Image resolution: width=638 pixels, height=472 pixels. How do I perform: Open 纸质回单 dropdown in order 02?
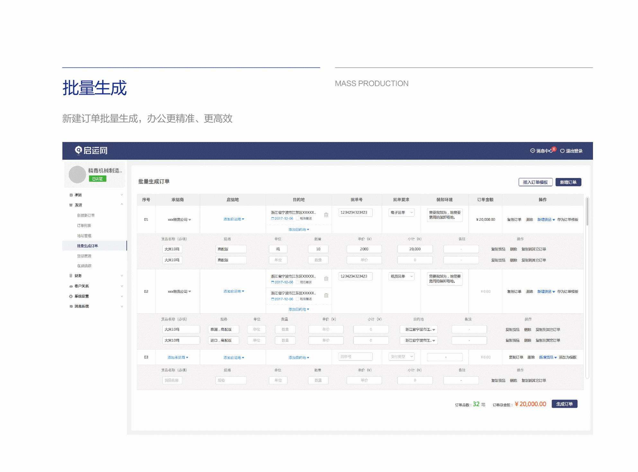401,277
